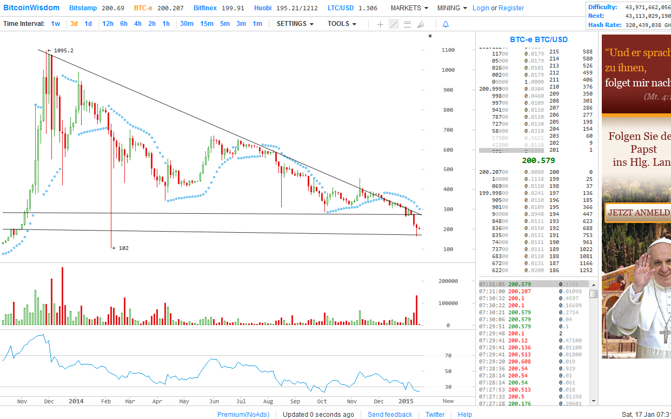Open the Help page
Viewport: 671px width, 419px height.
click(465, 414)
